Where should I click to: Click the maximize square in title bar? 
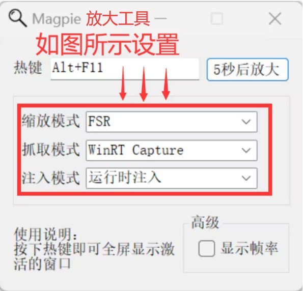point(217,19)
